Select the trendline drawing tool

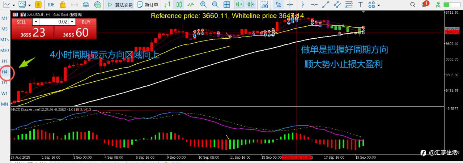326,5
